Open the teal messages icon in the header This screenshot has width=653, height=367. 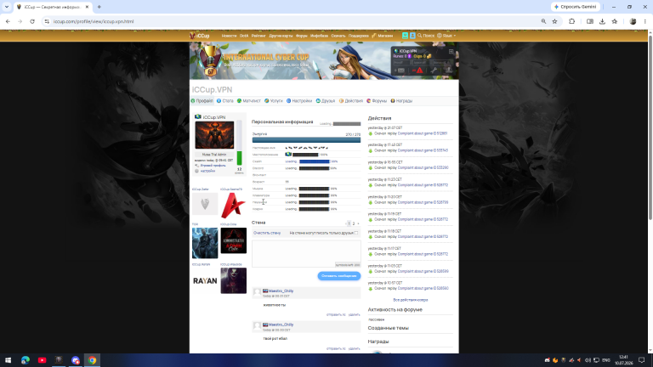pos(405,36)
